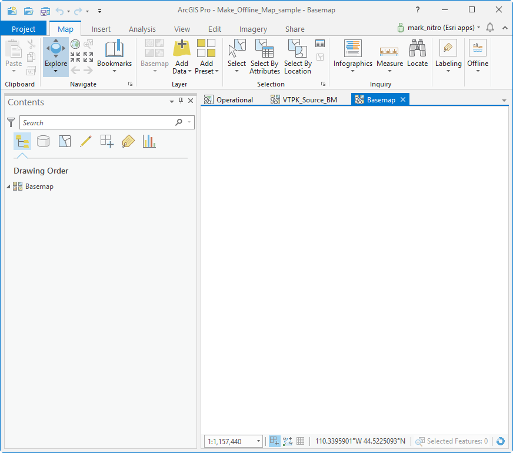Open the map scale 1:1,157,440 dropdown

point(258,441)
